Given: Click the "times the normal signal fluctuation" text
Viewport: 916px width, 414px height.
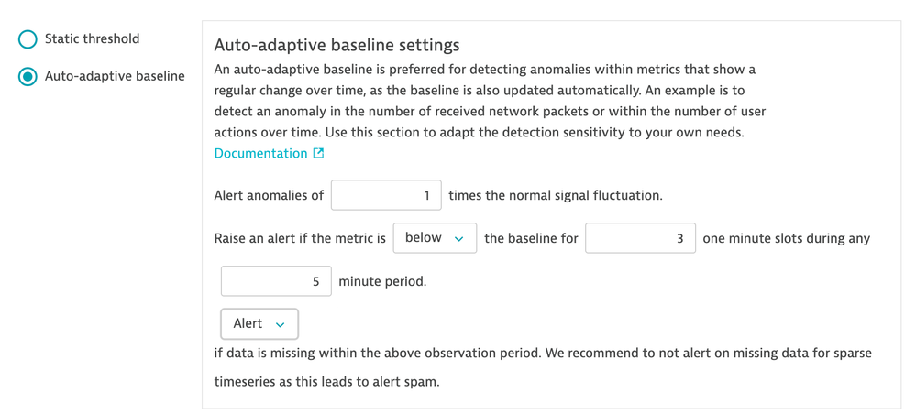Looking at the screenshot, I should 555,195.
